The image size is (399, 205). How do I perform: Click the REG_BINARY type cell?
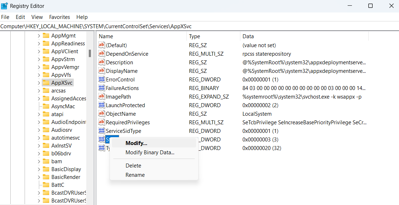[x=204, y=88]
